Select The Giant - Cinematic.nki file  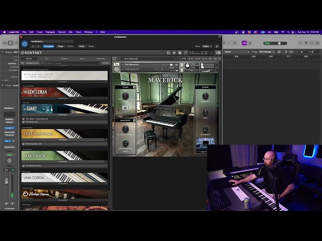pyautogui.click(x=64, y=119)
